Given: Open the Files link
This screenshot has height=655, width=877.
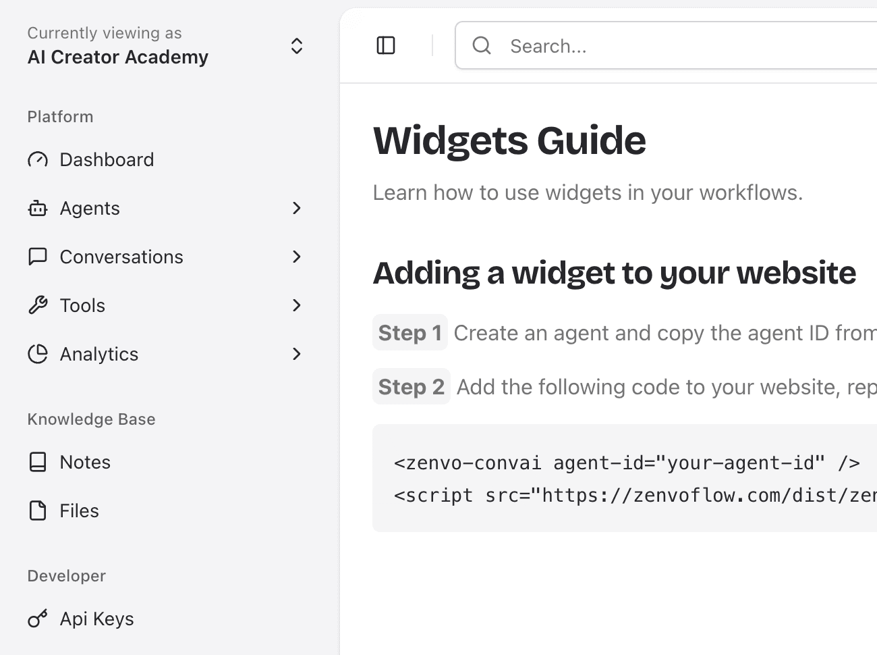Looking at the screenshot, I should [79, 510].
